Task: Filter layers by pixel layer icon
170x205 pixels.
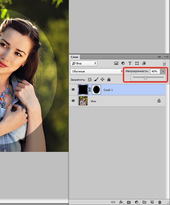Action: point(116,63)
